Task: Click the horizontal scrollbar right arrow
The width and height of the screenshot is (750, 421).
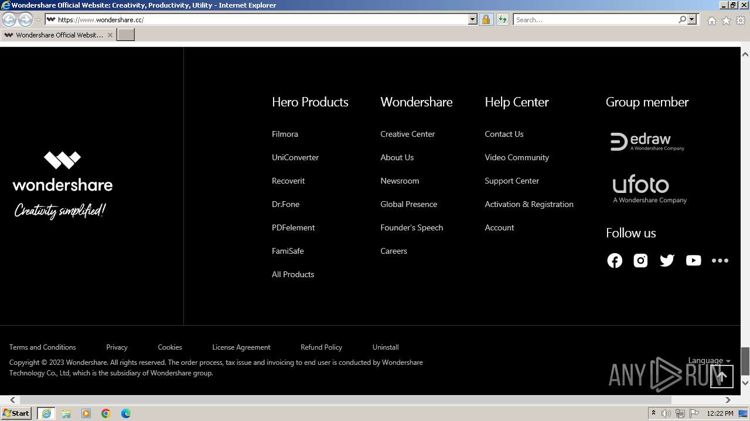Action: pos(728,400)
